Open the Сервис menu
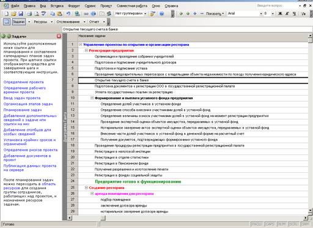The image size is (313, 228). pos(90,6)
